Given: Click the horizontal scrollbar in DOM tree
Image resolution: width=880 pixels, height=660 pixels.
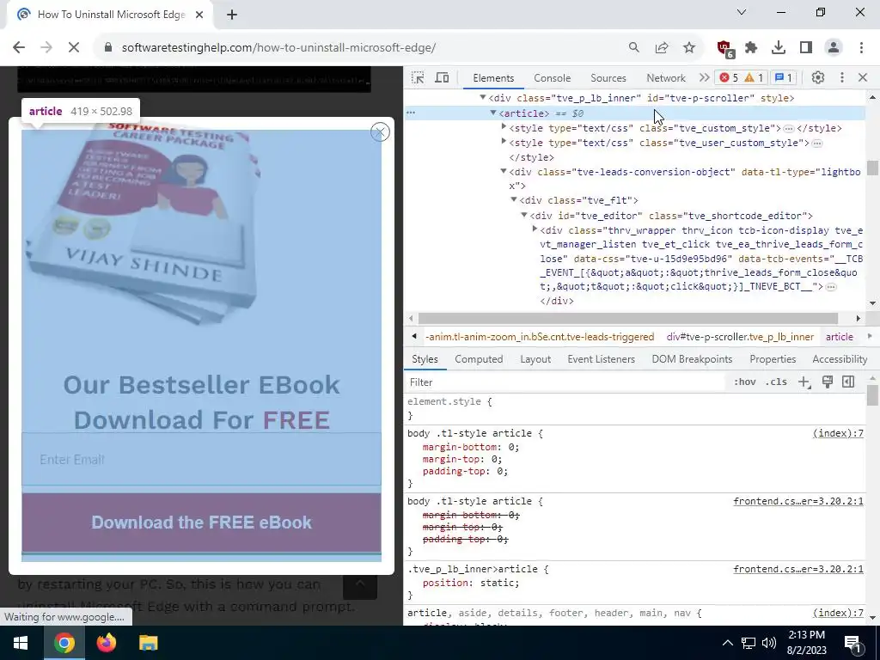Looking at the screenshot, I should (x=627, y=318).
